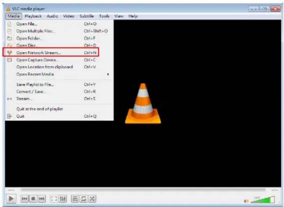Image resolution: width=284 pixels, height=207 pixels.
Task: Click the Stream broadcast icon
Action: pyautogui.click(x=9, y=99)
